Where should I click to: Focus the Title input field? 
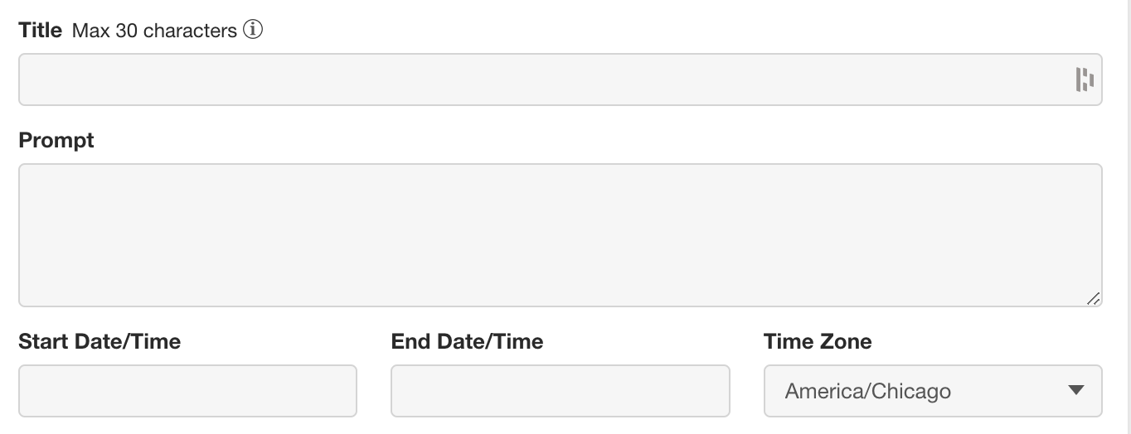click(x=561, y=80)
